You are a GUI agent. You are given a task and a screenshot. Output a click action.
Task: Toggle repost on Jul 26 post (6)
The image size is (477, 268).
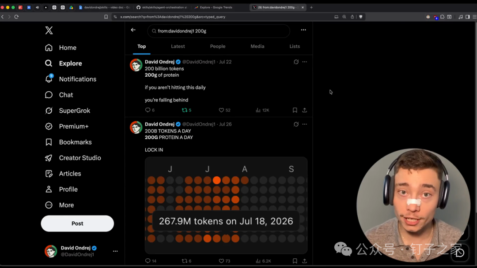(x=186, y=261)
